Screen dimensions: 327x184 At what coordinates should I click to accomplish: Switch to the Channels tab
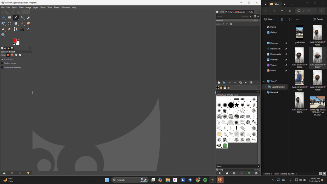pyautogui.click(x=240, y=12)
